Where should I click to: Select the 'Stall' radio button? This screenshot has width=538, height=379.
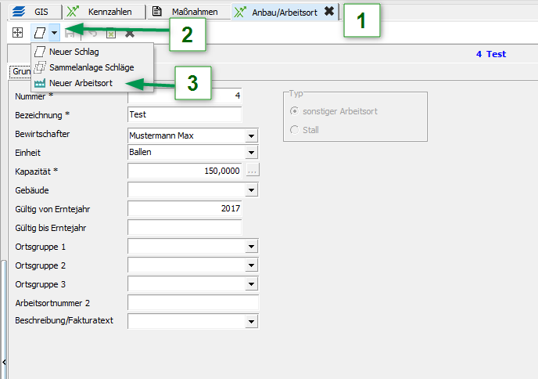pyautogui.click(x=294, y=130)
